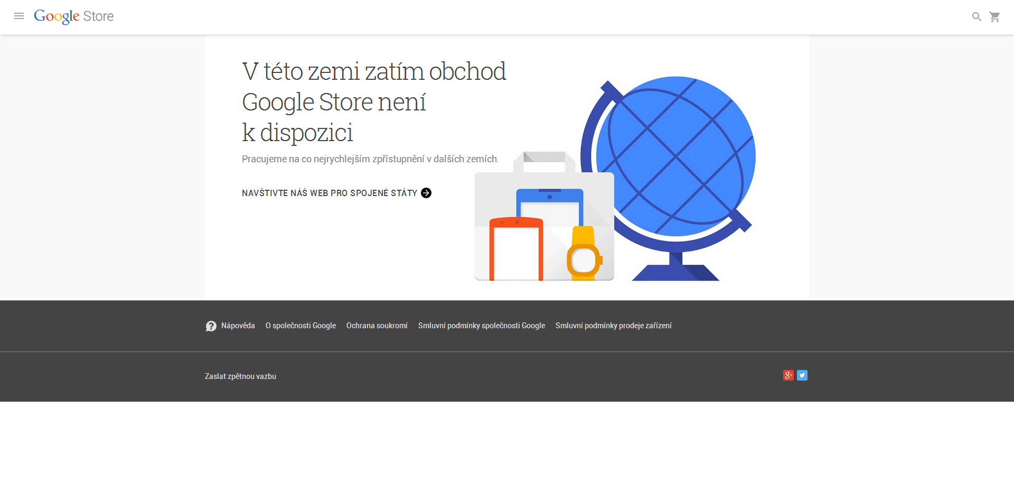1014x500 pixels.
Task: Open the Google+ social icon
Action: [788, 375]
